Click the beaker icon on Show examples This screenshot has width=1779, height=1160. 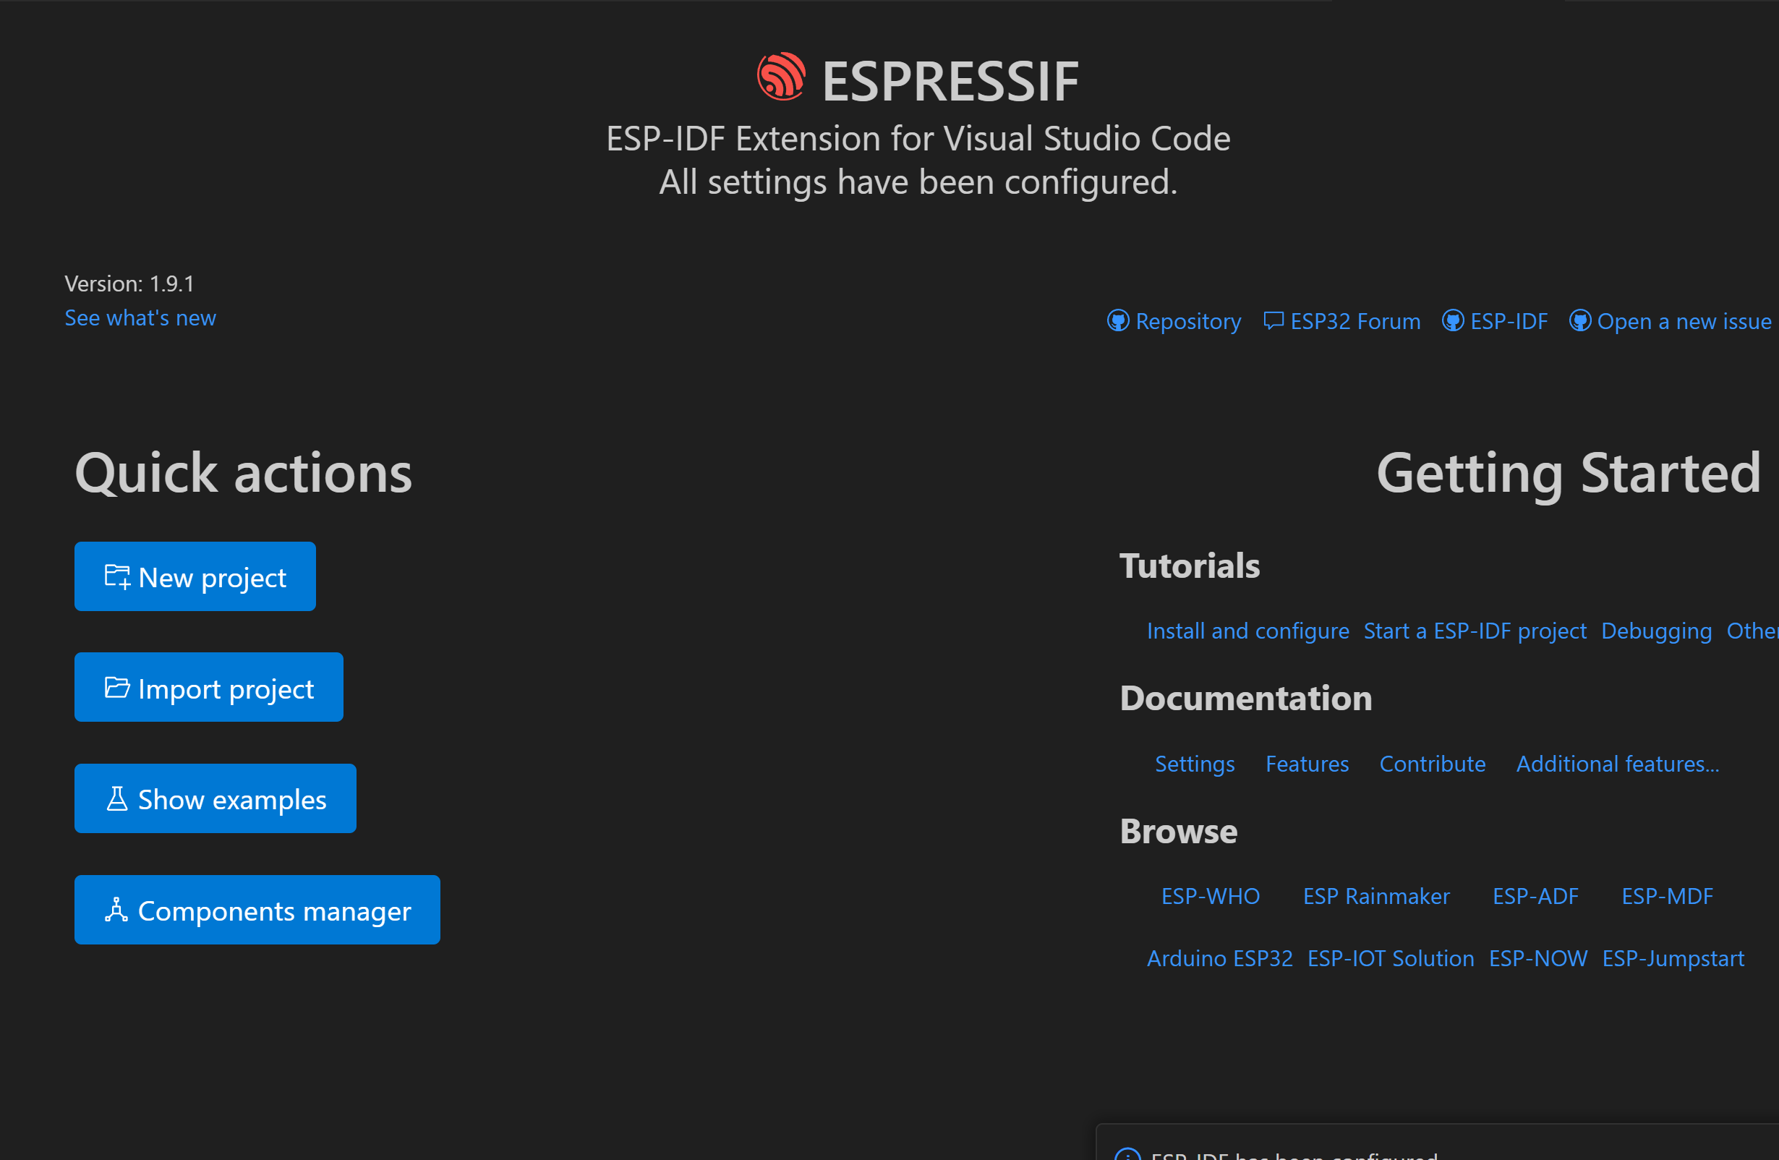(116, 799)
